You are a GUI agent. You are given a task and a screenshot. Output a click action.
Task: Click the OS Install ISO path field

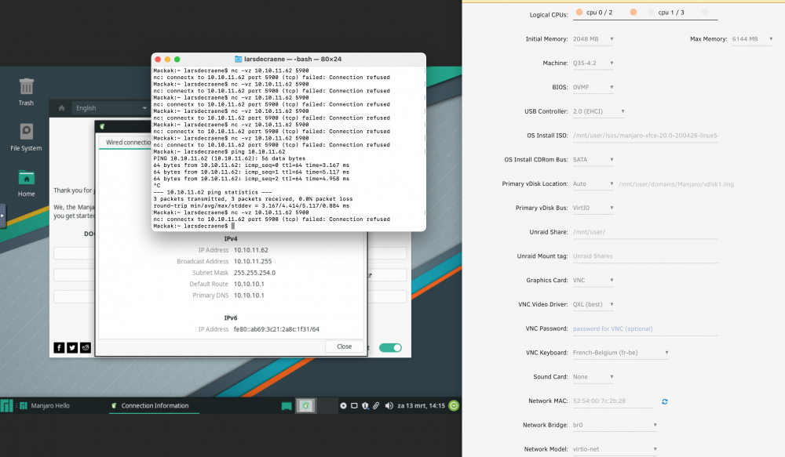coord(645,136)
